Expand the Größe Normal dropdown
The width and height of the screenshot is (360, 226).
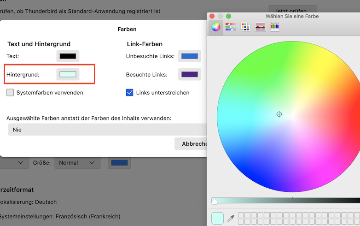[x=77, y=163]
